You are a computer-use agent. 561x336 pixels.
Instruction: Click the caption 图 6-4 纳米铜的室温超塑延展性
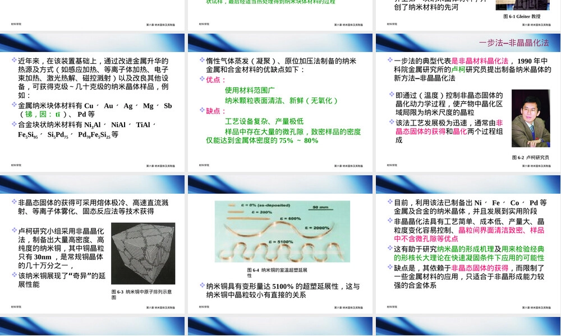(x=277, y=273)
